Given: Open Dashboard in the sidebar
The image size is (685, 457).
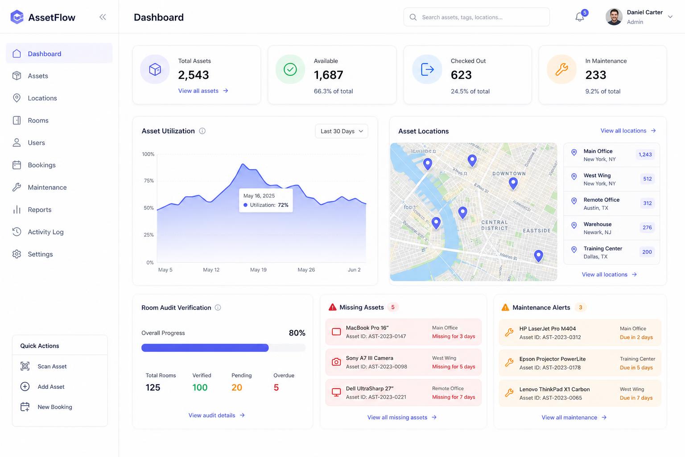Looking at the screenshot, I should click(x=59, y=54).
